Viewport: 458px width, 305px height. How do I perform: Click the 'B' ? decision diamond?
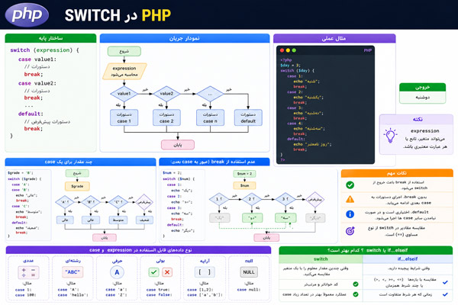[x=91, y=202]
